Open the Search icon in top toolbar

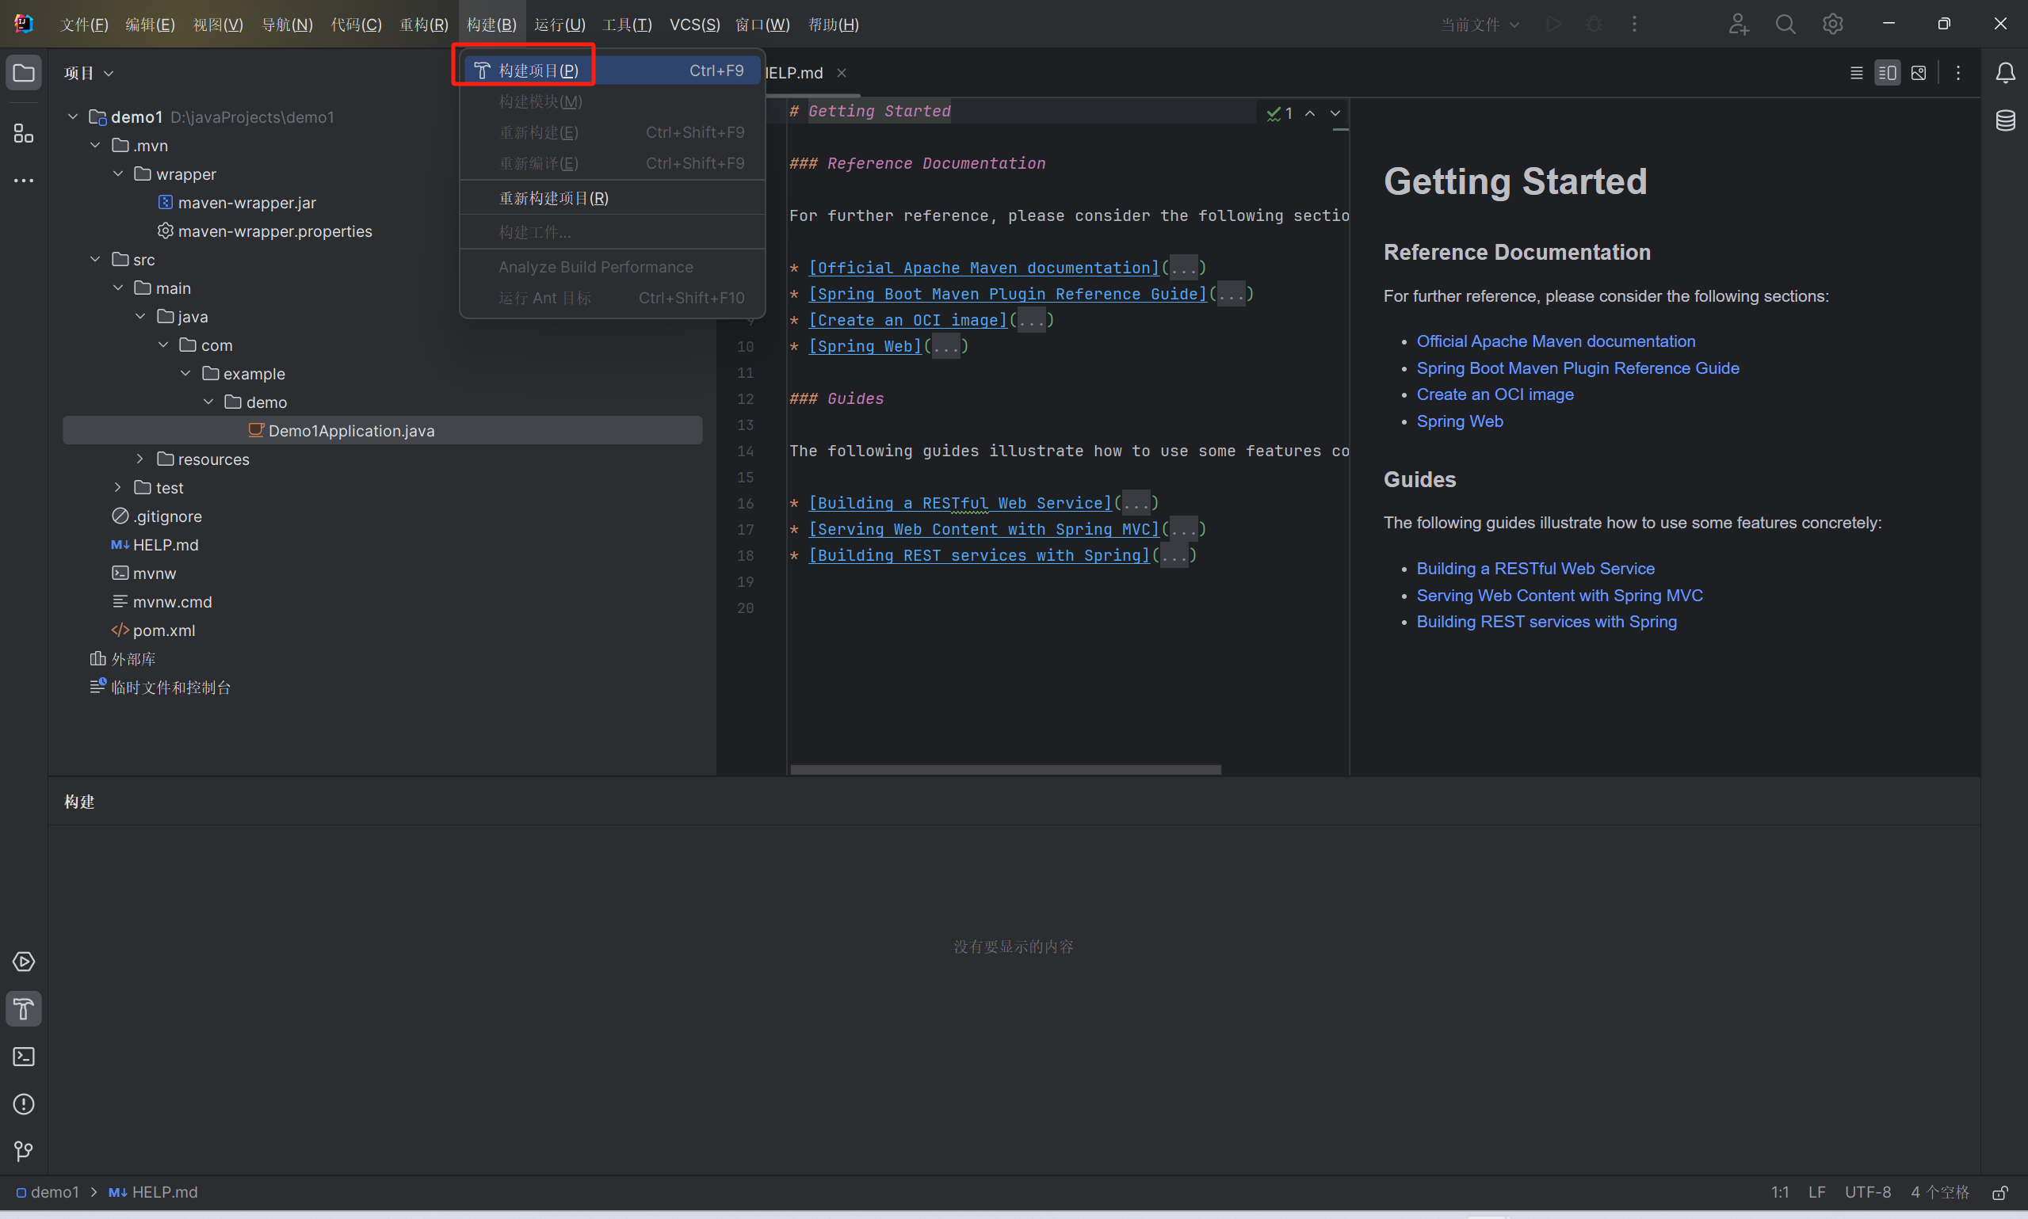coord(1782,25)
